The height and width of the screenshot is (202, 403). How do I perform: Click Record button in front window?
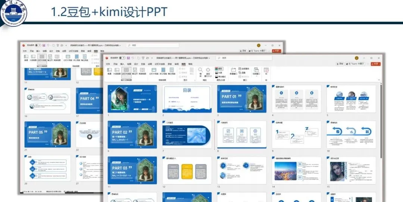point(340,64)
